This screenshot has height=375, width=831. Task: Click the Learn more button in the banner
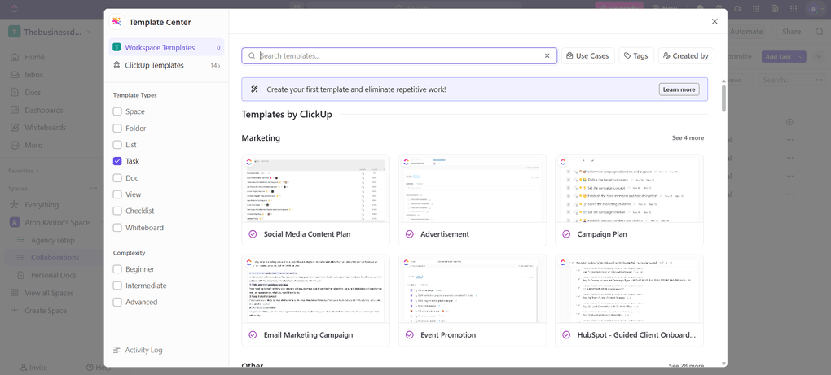point(679,89)
